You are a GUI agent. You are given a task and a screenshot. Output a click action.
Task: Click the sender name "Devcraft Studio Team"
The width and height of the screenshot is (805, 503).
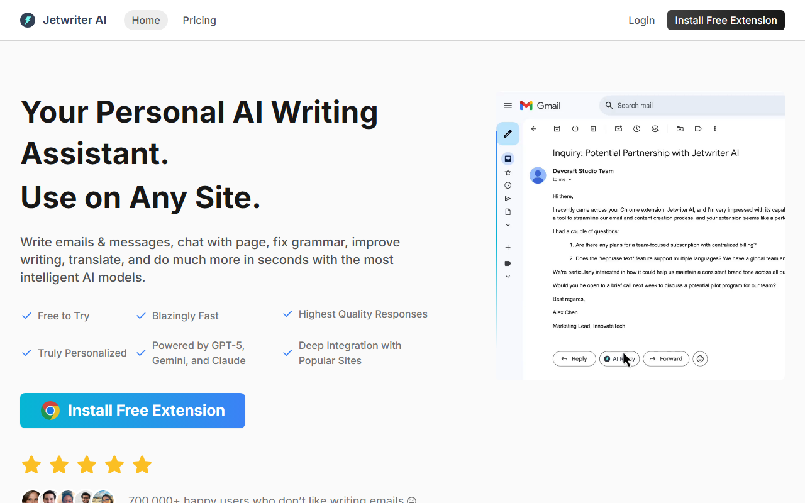(x=583, y=171)
